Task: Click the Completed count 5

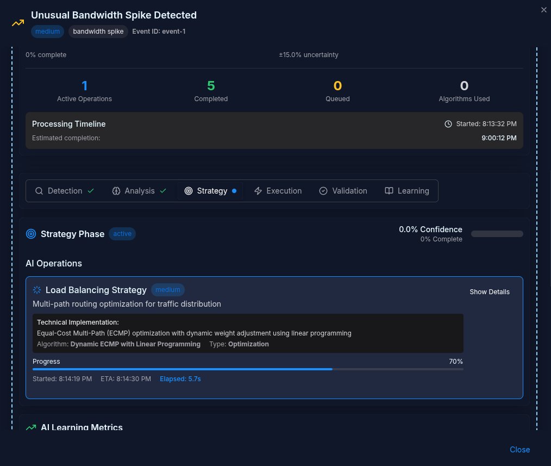Action: [x=211, y=86]
